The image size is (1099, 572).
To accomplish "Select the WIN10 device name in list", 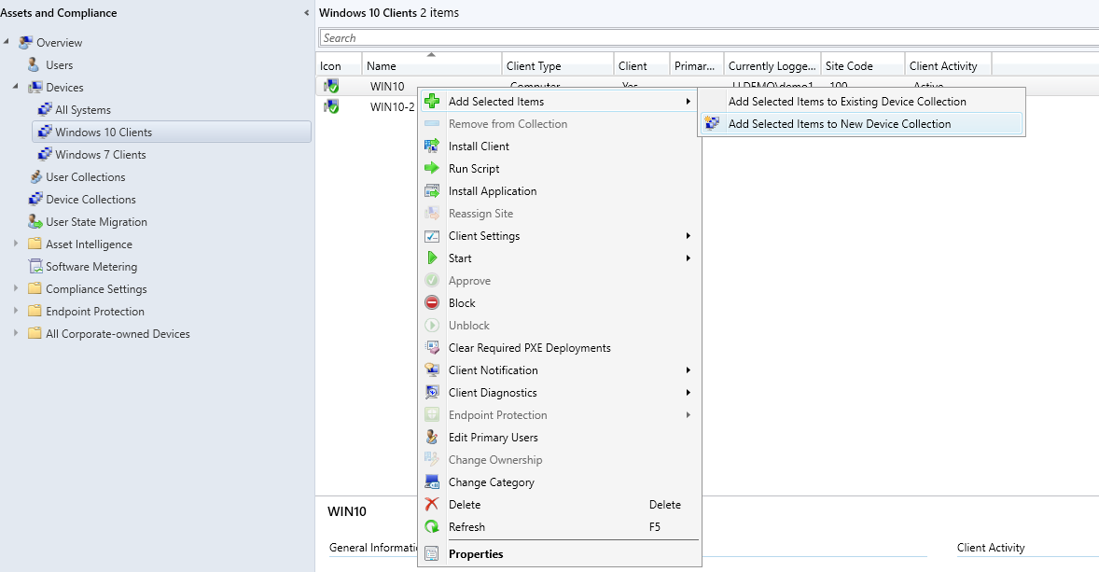I will click(x=387, y=86).
